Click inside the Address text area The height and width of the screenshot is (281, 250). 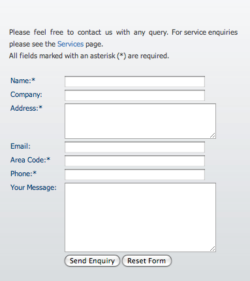[140, 121]
